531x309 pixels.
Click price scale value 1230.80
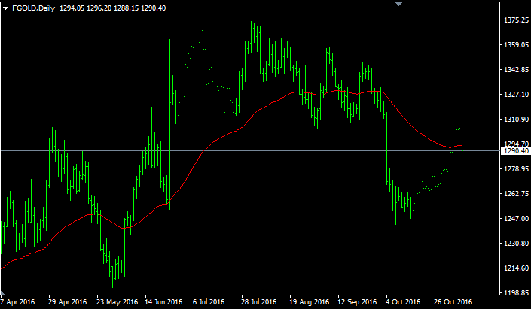pos(517,244)
